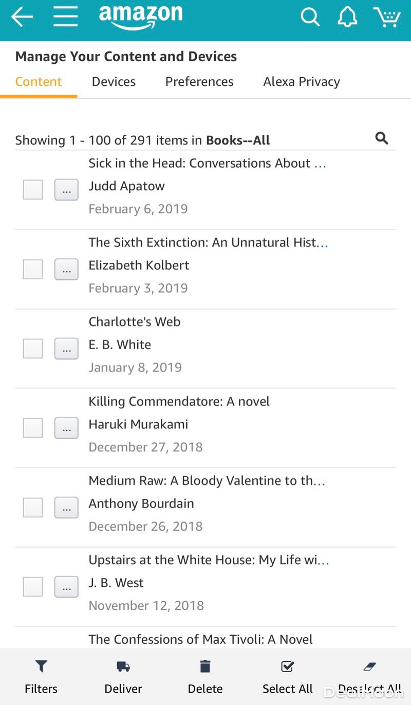Tap the search icon in header

310,17
